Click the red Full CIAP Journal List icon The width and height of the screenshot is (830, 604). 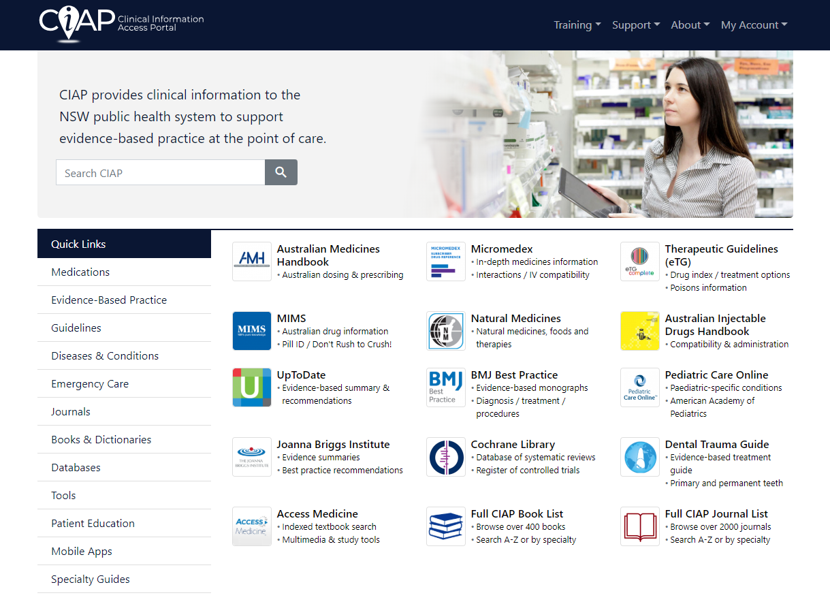[639, 526]
